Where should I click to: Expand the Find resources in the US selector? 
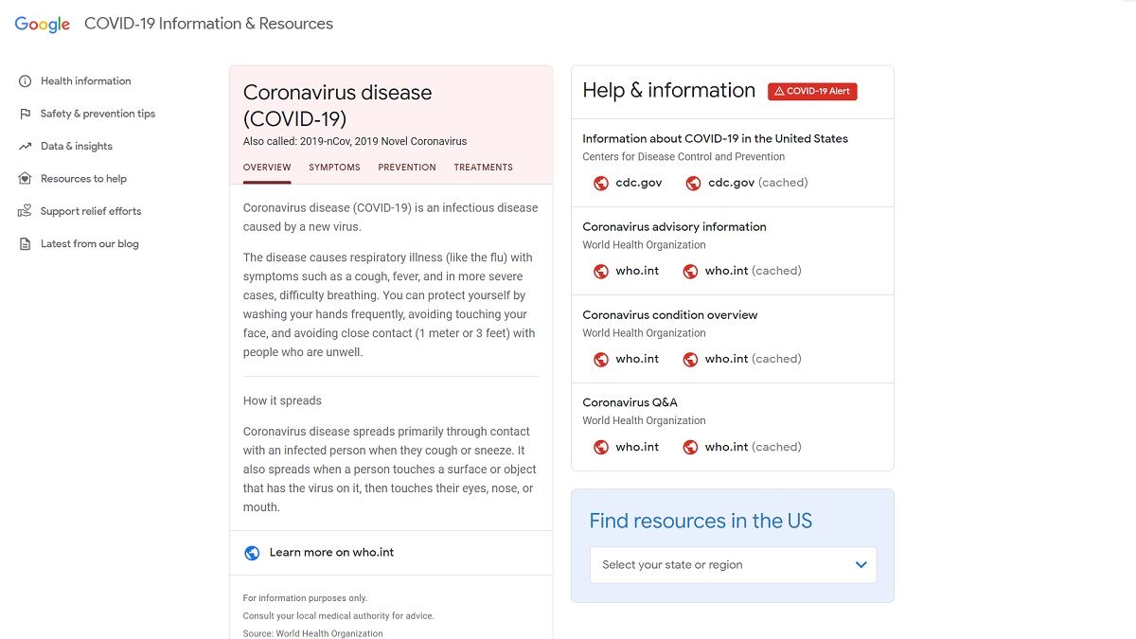[x=733, y=564]
